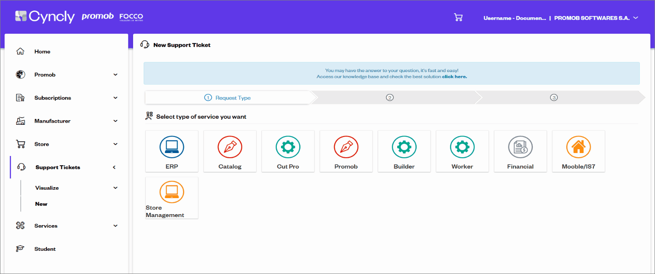Viewport: 655px width, 274px height.
Task: Click the Support Tickets sidebar label
Action: coord(58,167)
